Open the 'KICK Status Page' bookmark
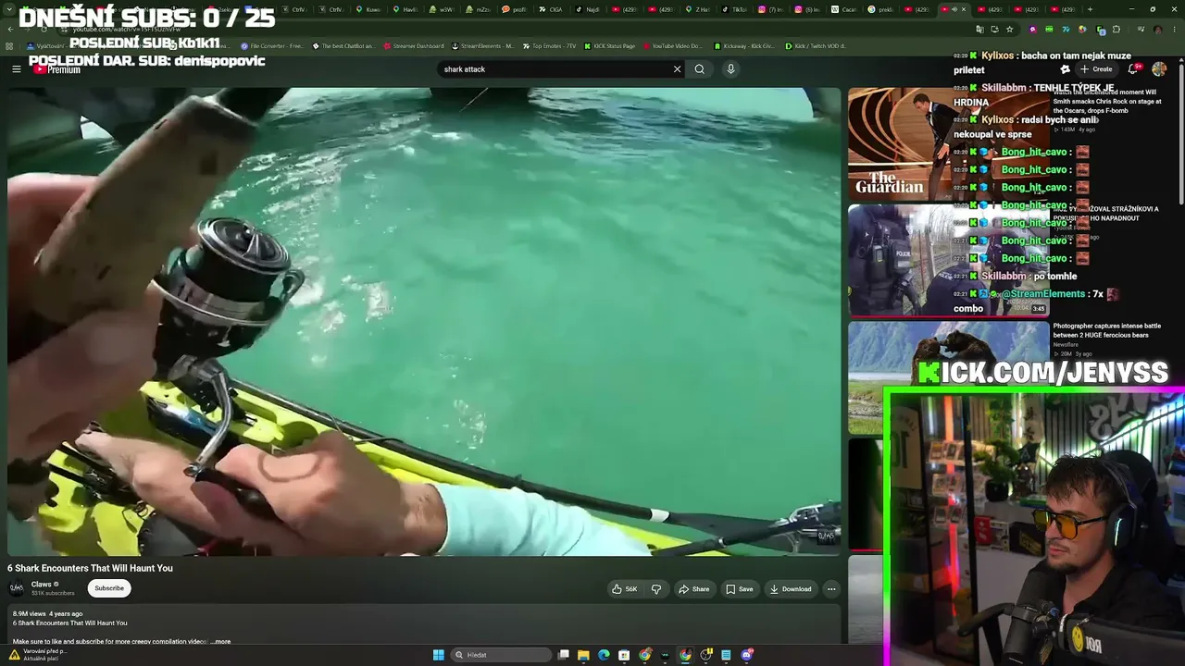Screen dimensions: 1185x666 (x=609, y=45)
